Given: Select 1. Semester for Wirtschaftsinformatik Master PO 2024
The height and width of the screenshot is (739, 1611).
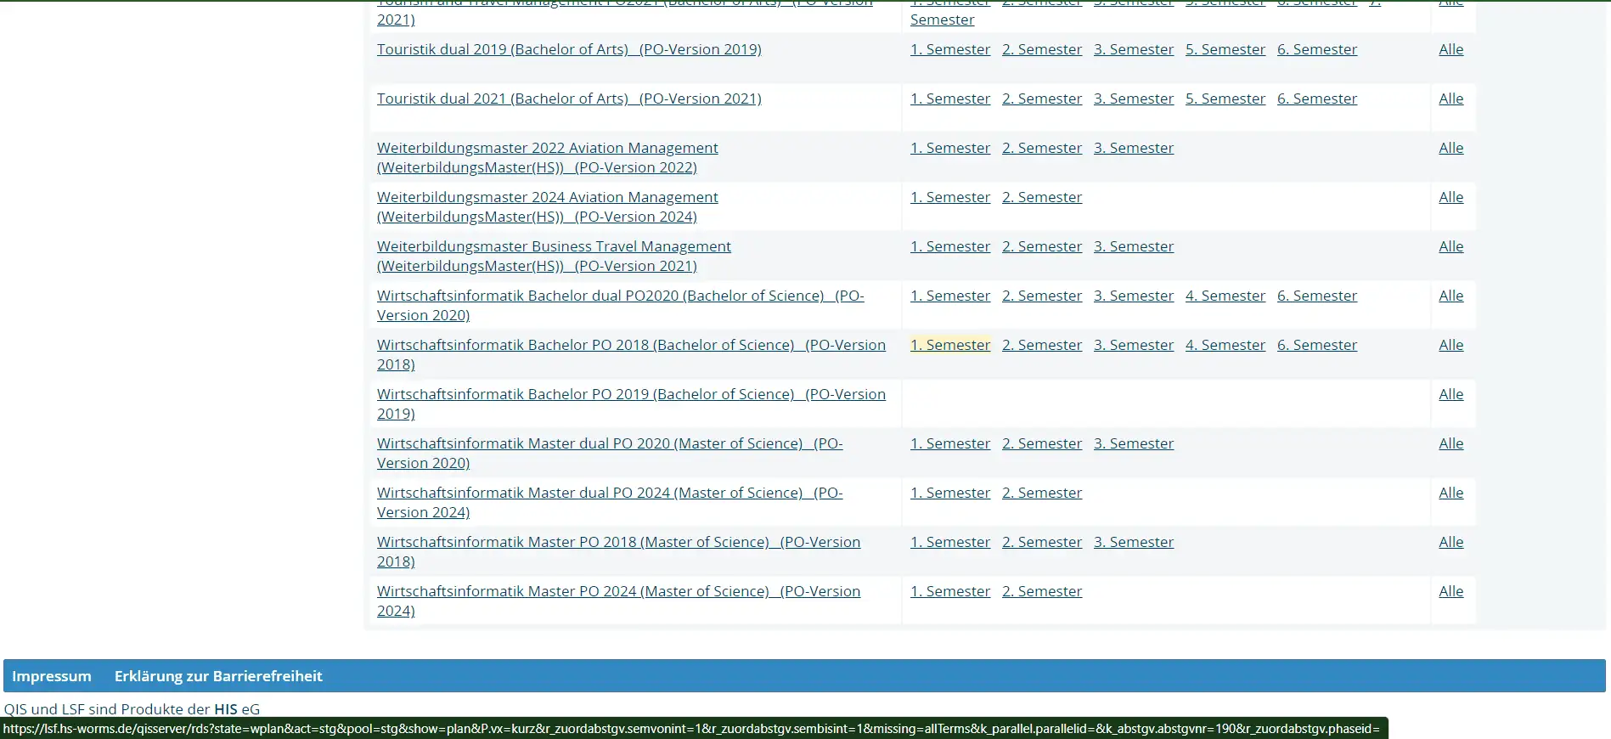Looking at the screenshot, I should pos(949,591).
